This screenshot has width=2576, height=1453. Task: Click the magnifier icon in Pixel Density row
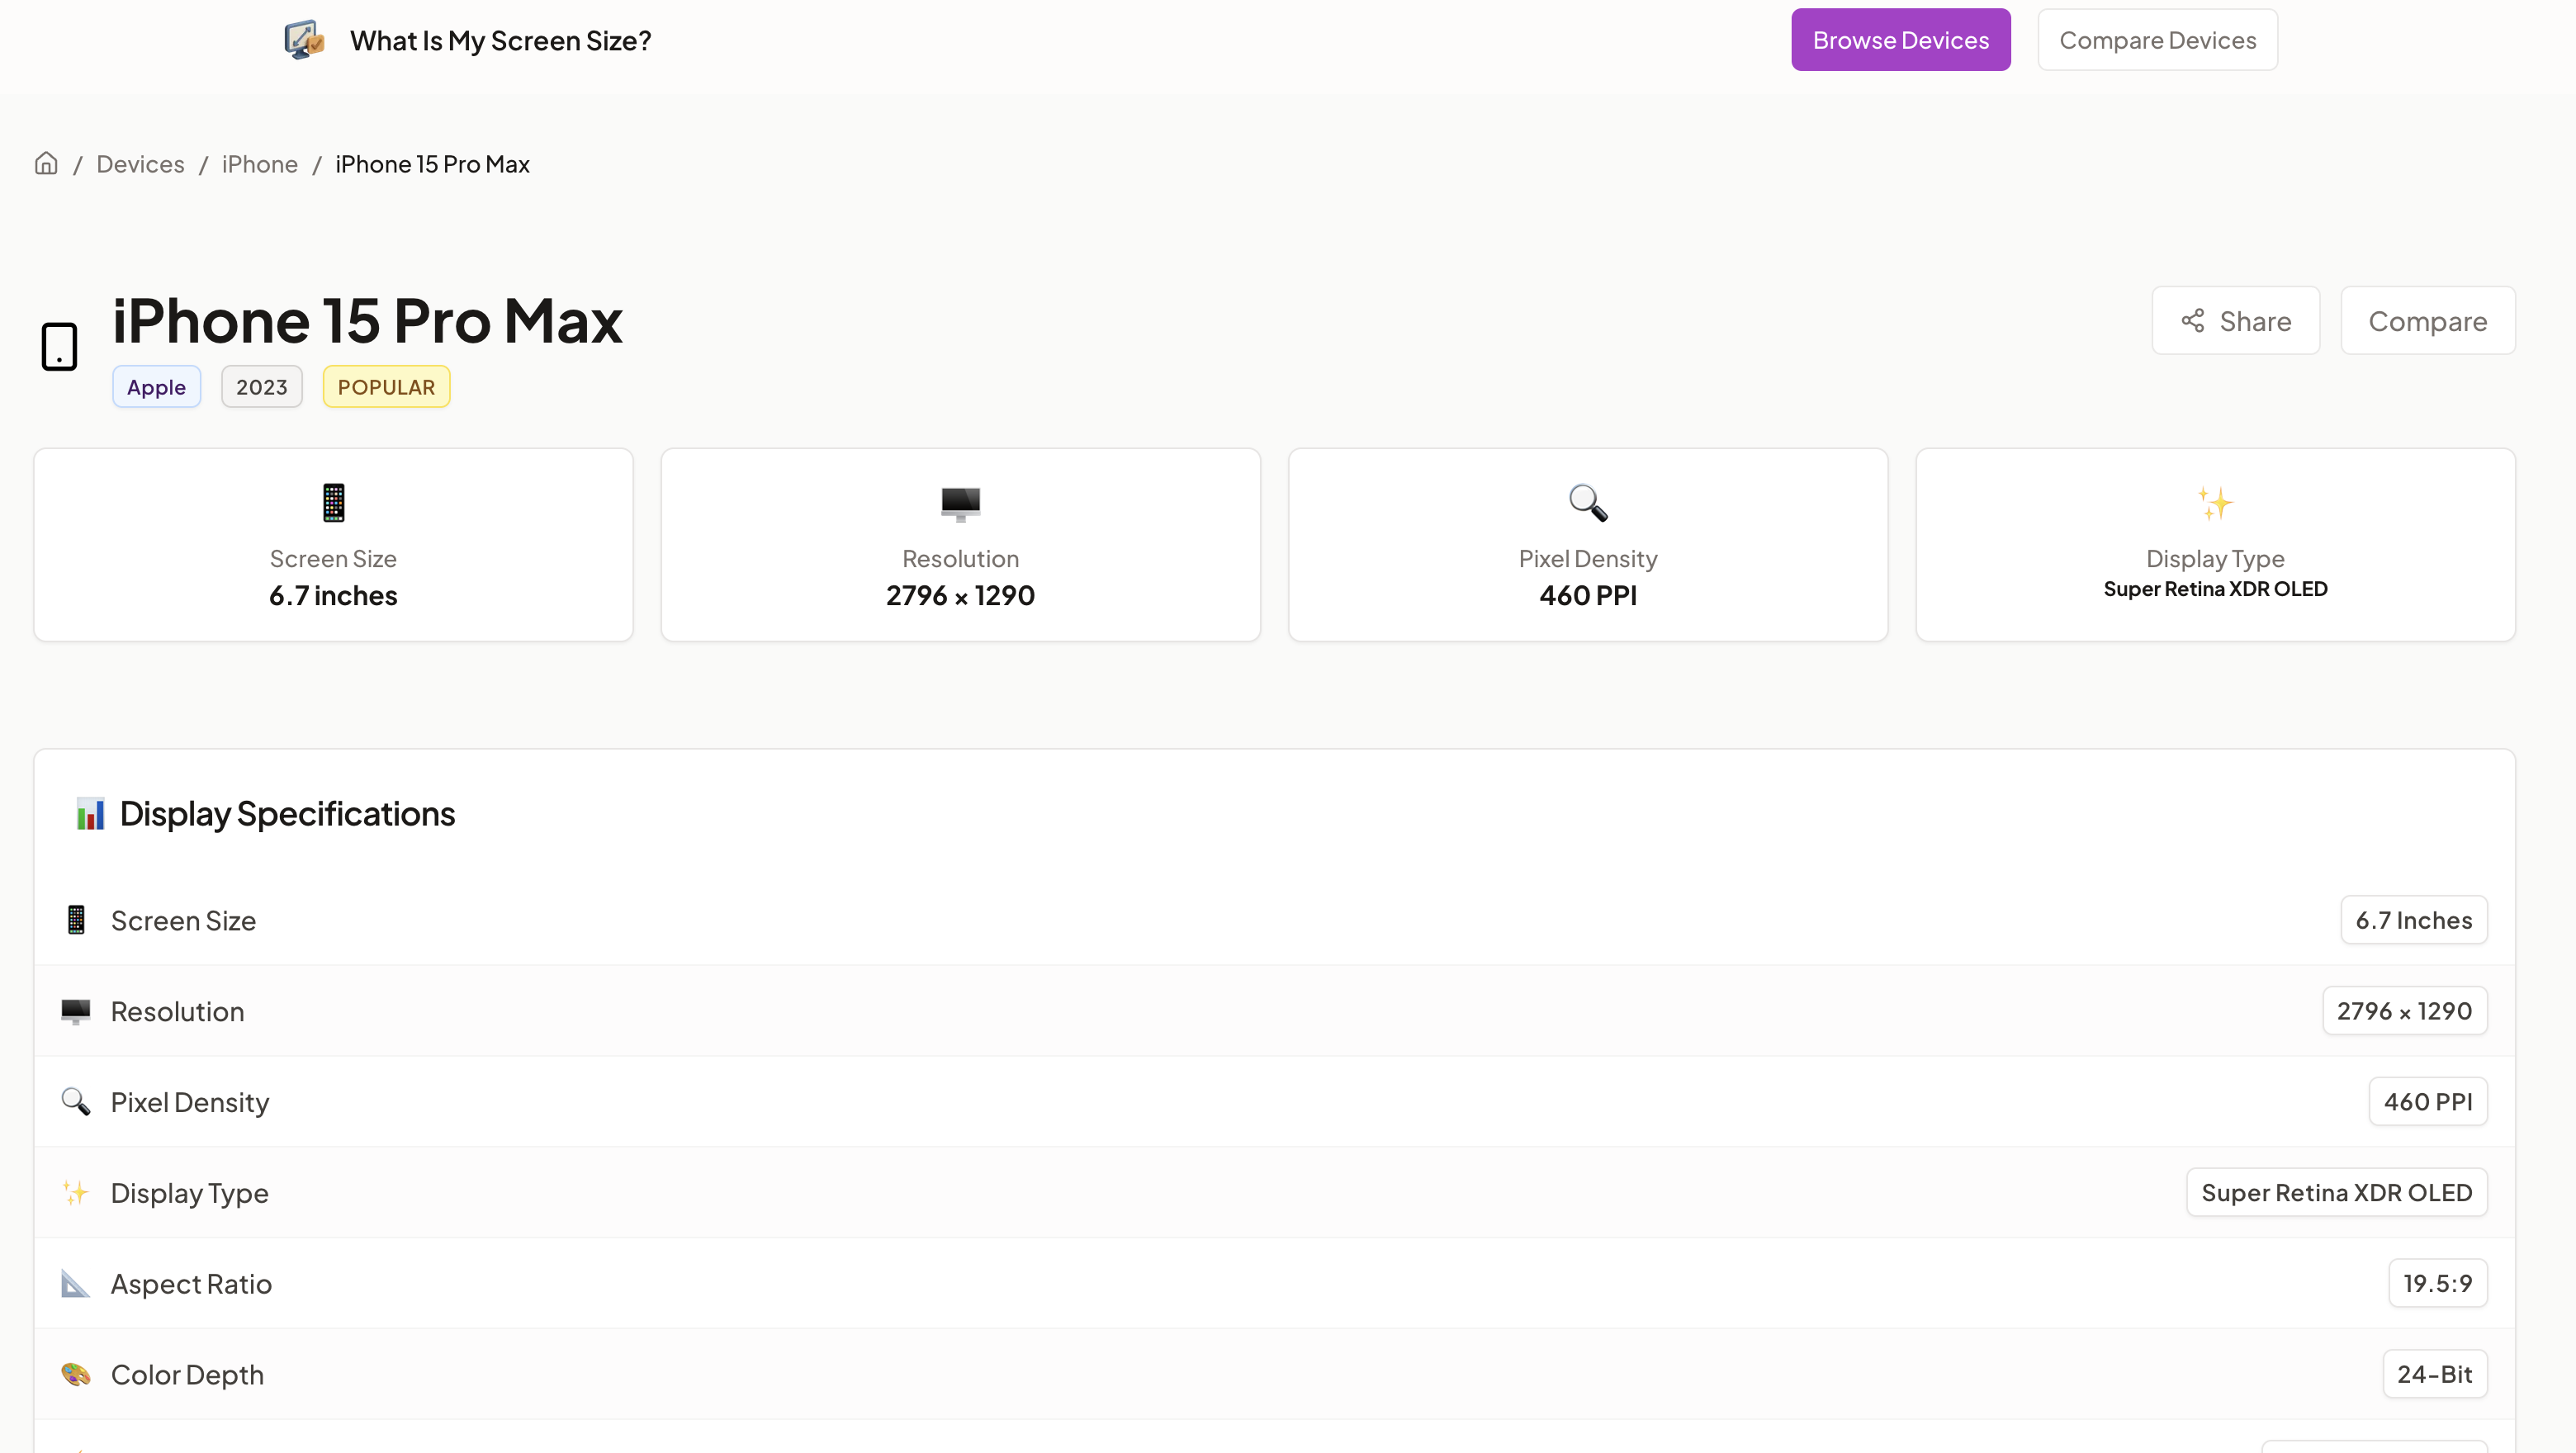tap(76, 1102)
